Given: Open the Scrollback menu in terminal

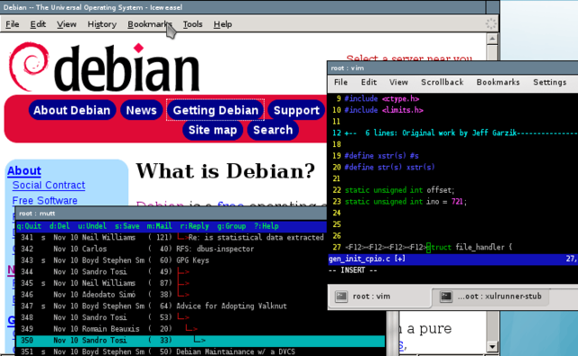Looking at the screenshot, I should click(x=443, y=82).
